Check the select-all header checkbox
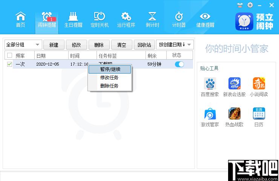This screenshot has height=181, width=279. (9, 55)
